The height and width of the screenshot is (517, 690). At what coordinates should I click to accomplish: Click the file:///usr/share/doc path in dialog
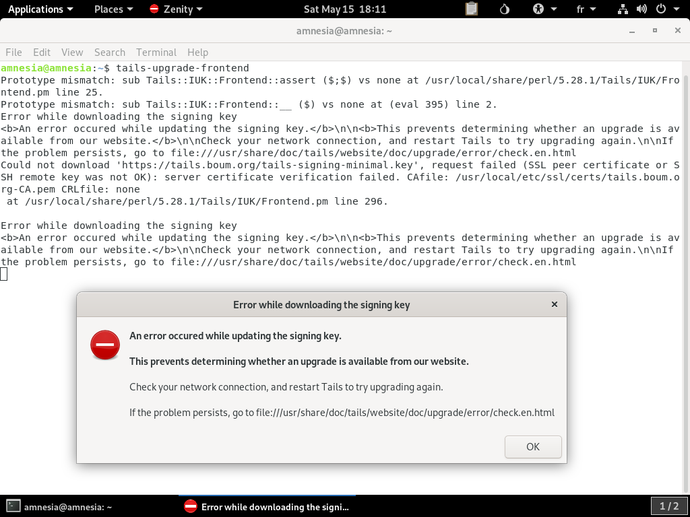coord(405,413)
